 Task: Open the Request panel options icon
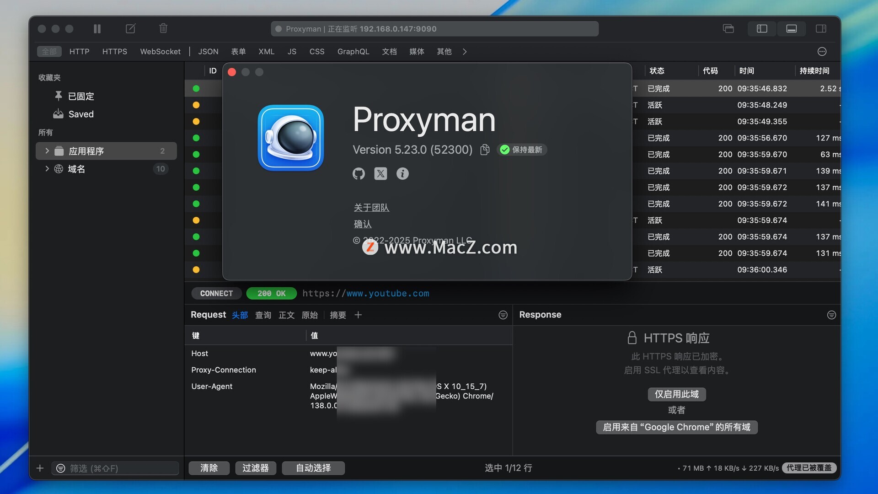[503, 315]
